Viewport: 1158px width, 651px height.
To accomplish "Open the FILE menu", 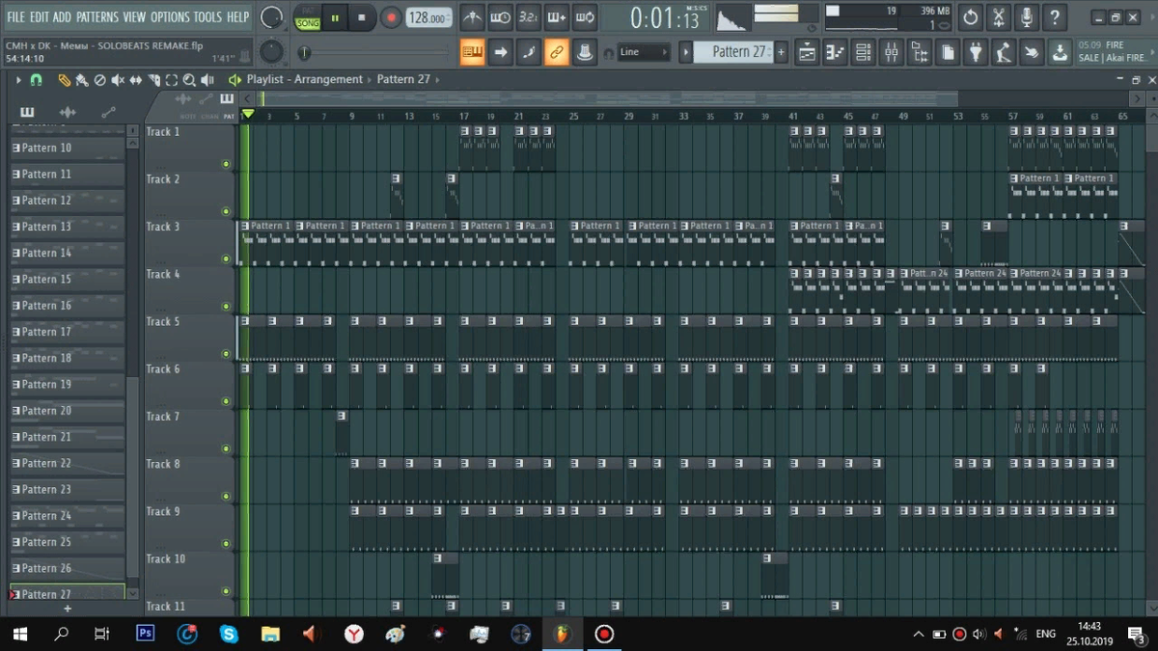I will (15, 17).
